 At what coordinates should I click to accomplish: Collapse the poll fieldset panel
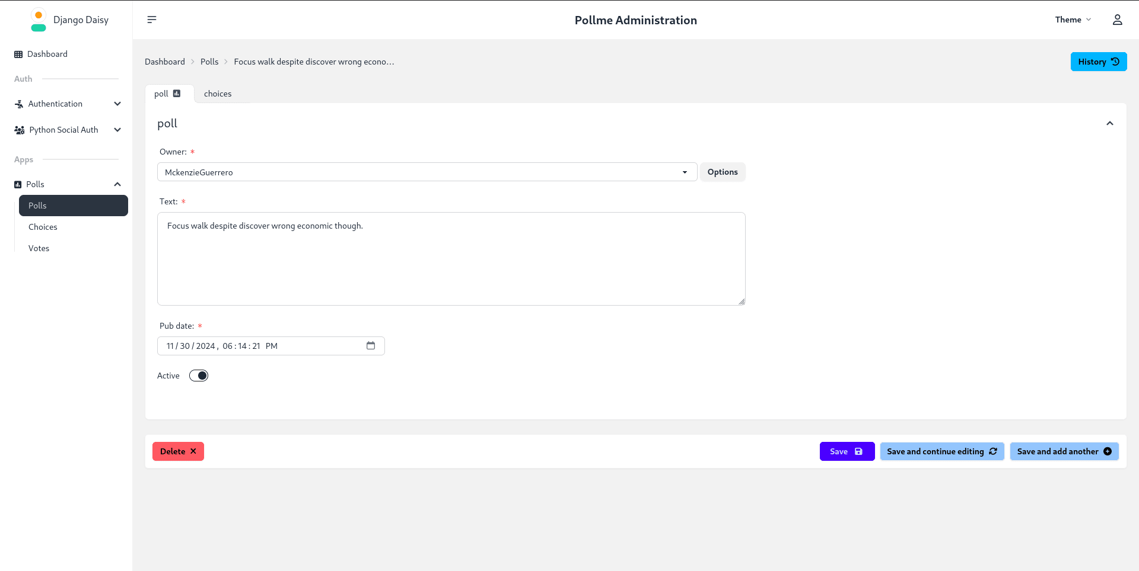(1110, 123)
